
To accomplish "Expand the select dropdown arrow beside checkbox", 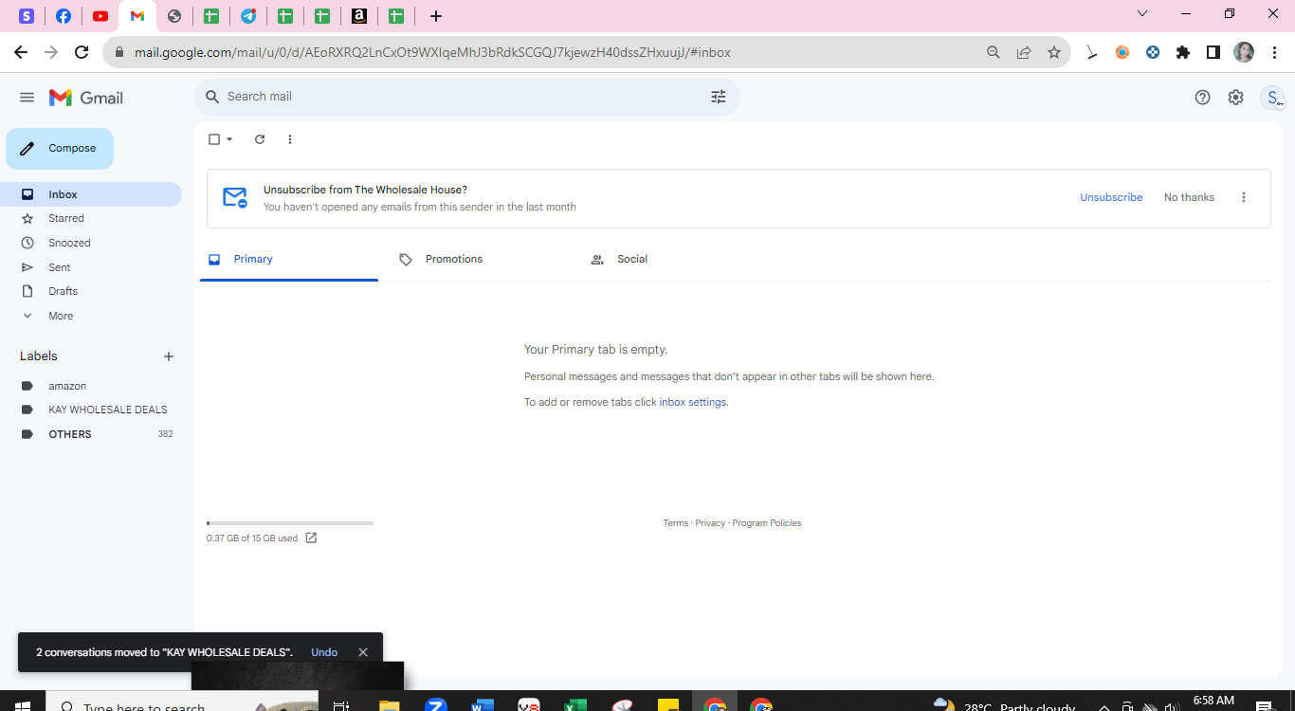I will 229,139.
